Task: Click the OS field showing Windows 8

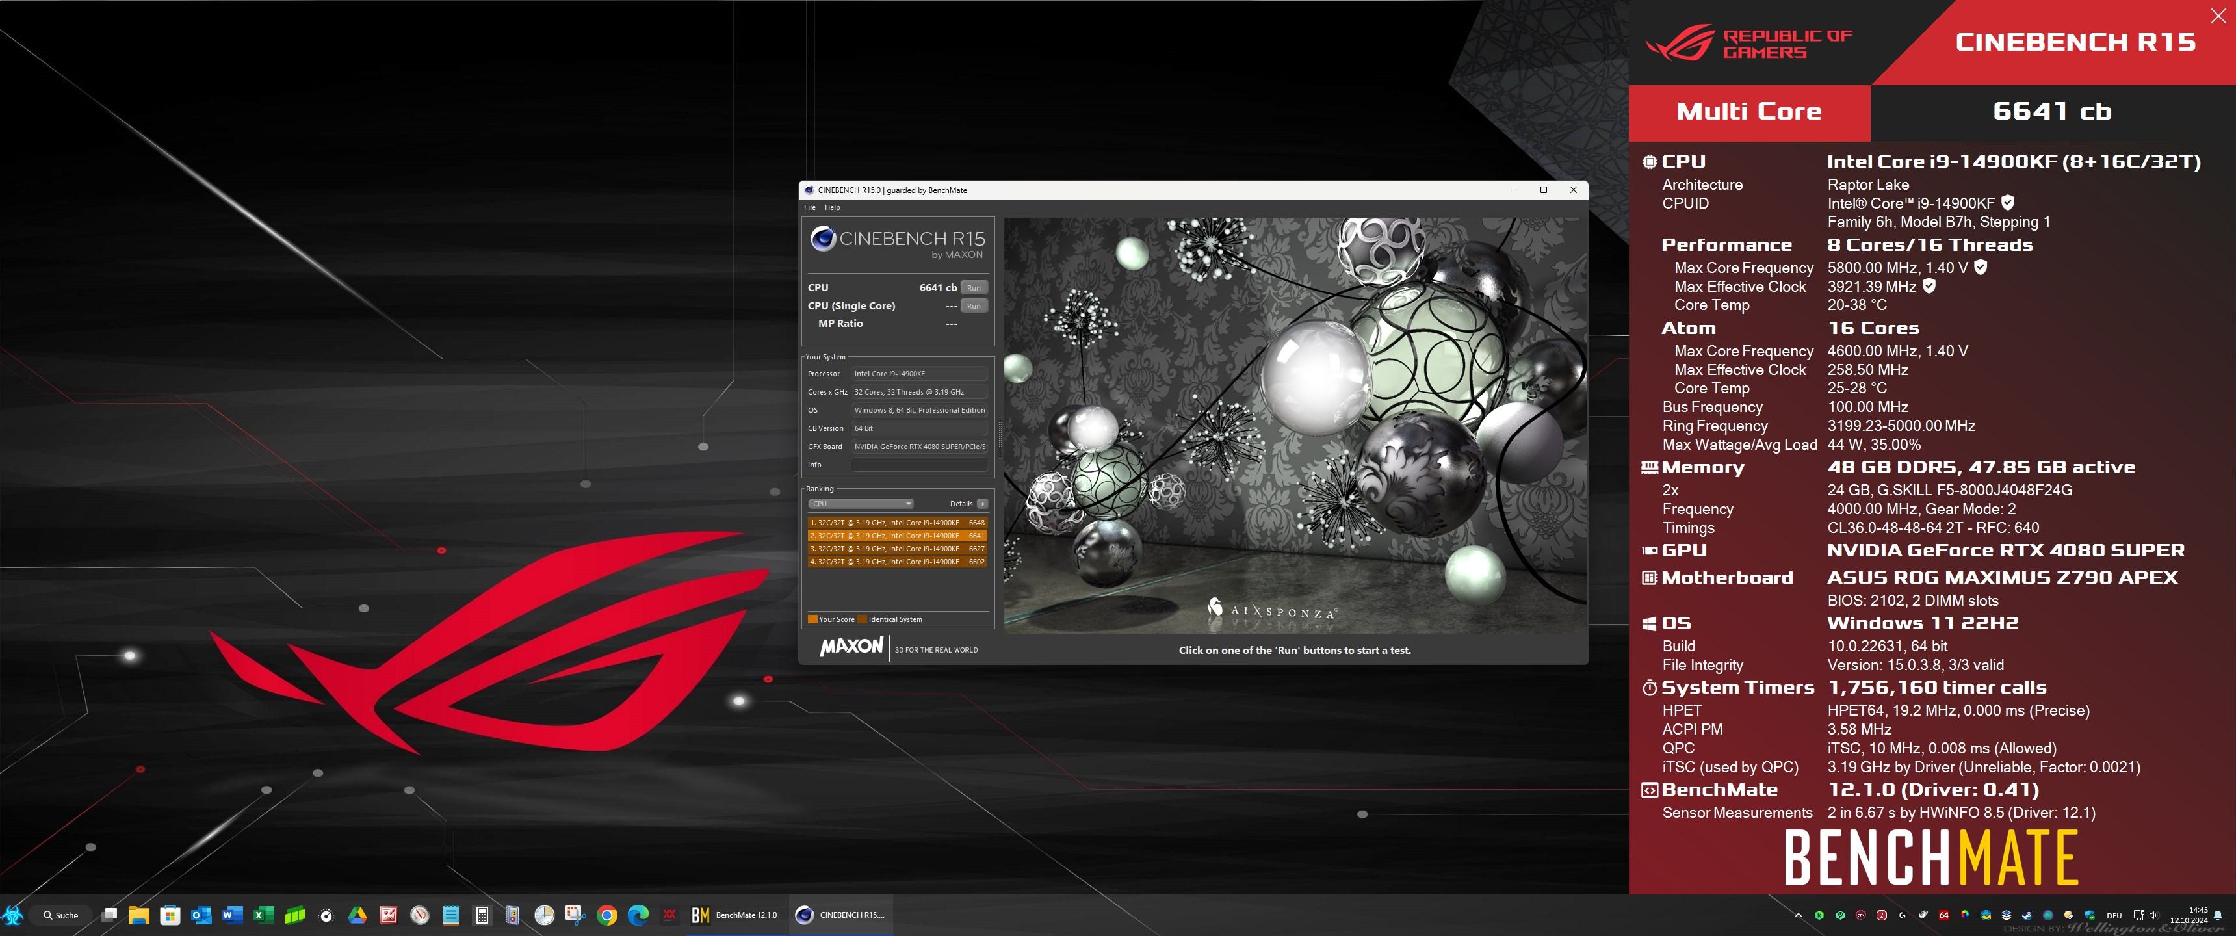Action: point(919,410)
